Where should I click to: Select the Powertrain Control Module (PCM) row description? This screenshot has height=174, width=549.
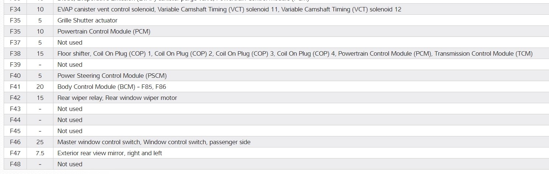point(104,31)
